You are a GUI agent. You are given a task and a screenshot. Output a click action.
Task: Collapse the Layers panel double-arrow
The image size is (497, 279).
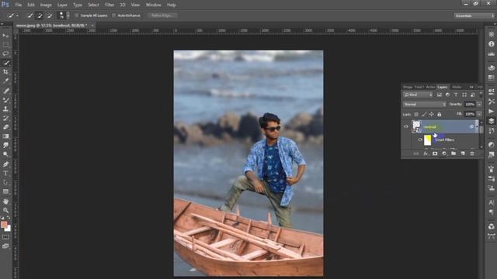471,87
